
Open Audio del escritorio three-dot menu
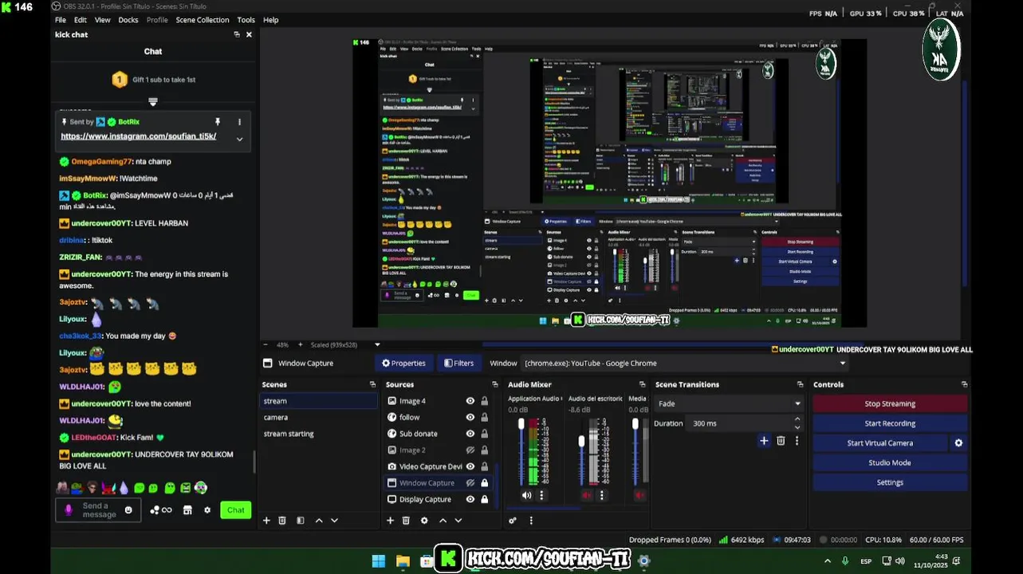click(x=602, y=495)
